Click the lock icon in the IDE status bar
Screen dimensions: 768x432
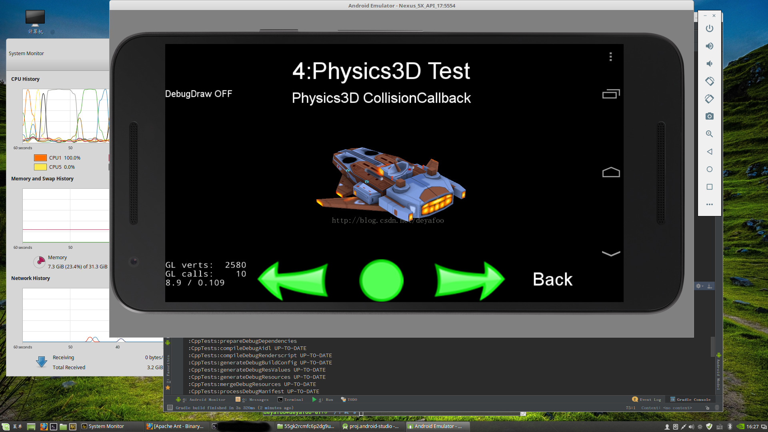point(707,408)
